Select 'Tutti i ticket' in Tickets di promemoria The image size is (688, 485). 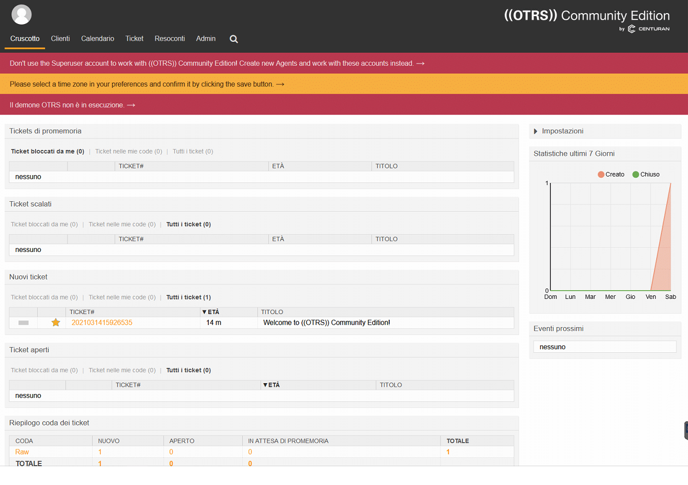coord(193,152)
